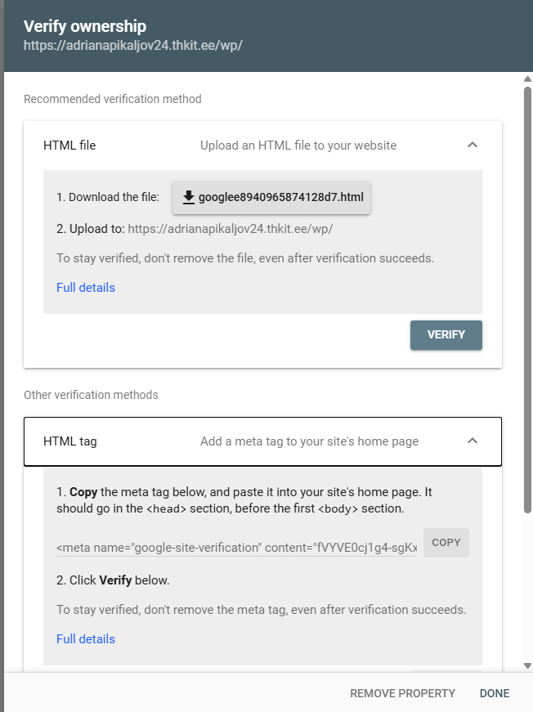Close the dialog with DONE
This screenshot has height=712, width=533.
pos(495,693)
